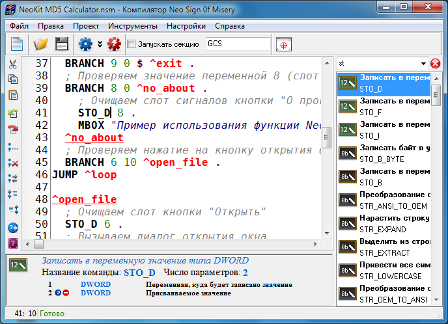Redo with the red arrow sidebar icon
The image size is (448, 324).
coord(13,129)
